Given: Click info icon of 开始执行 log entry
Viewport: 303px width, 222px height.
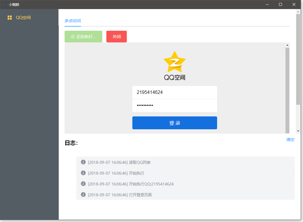Looking at the screenshot, I should [x=83, y=173].
